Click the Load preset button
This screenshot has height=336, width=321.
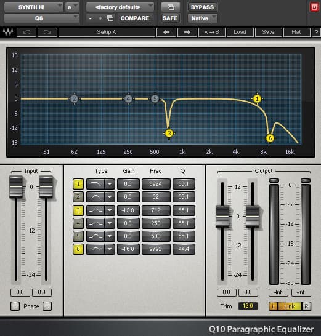[240, 33]
